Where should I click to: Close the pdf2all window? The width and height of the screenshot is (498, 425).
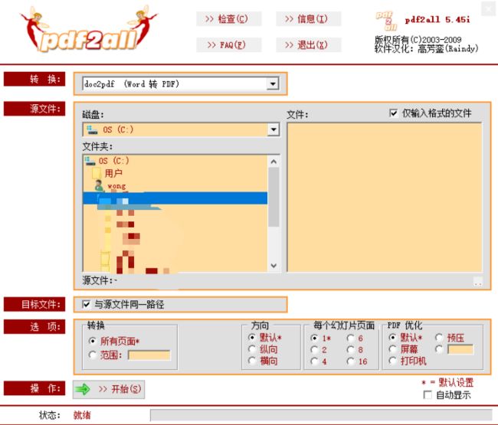(488, 8)
